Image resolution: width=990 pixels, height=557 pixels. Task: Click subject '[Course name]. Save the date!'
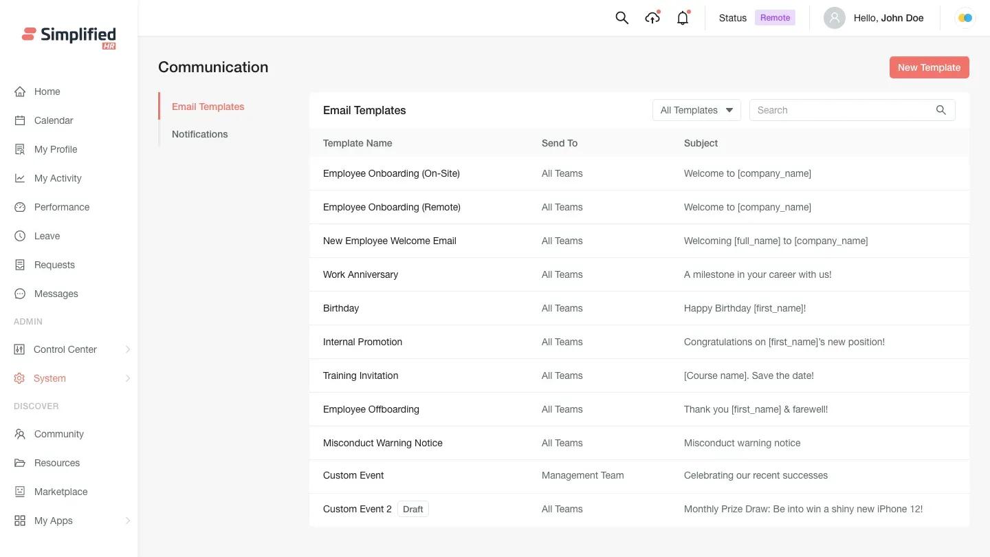(749, 375)
